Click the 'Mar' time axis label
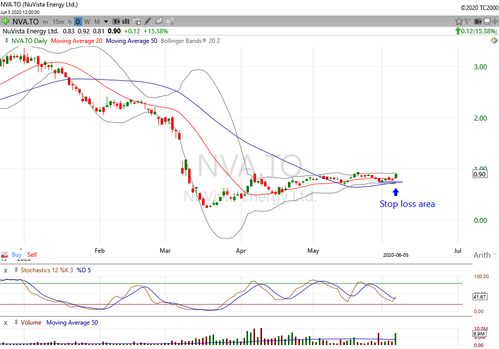The height and width of the screenshot is (349, 499). (x=165, y=251)
